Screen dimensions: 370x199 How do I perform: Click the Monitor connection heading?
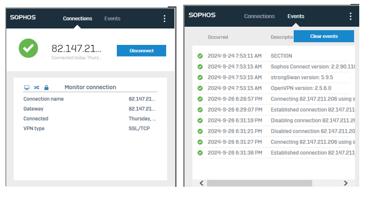(90, 87)
